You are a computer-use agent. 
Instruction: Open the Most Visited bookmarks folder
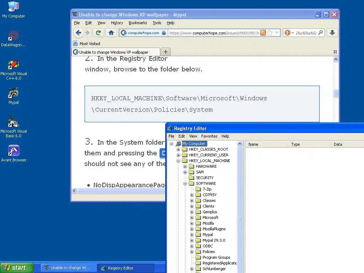[87, 44]
